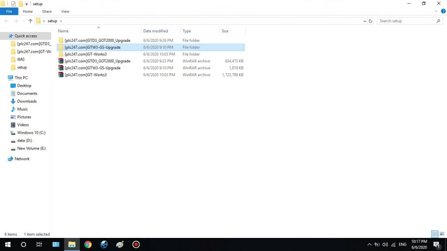Open the Share ribbon tab

(47, 11)
